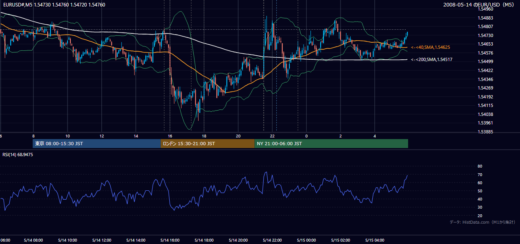Click the RSI scale value 70
This screenshot has height=244, width=520.
[x=480, y=174]
